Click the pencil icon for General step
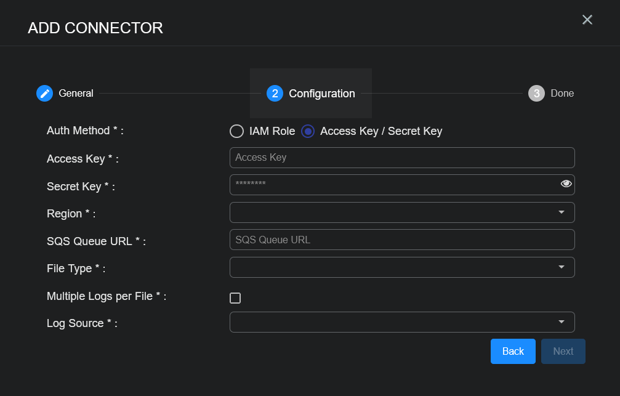The image size is (620, 396). pos(44,93)
